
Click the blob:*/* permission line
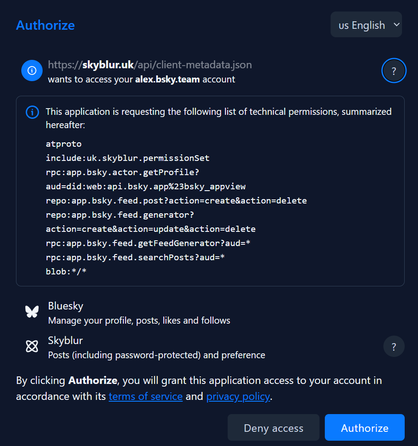click(66, 271)
